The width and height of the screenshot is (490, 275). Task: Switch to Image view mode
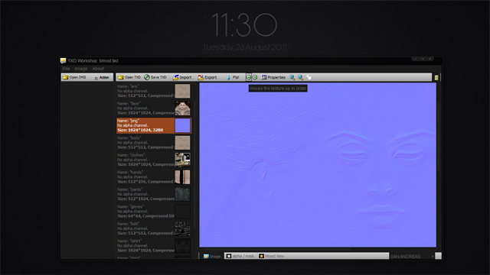[212, 257]
